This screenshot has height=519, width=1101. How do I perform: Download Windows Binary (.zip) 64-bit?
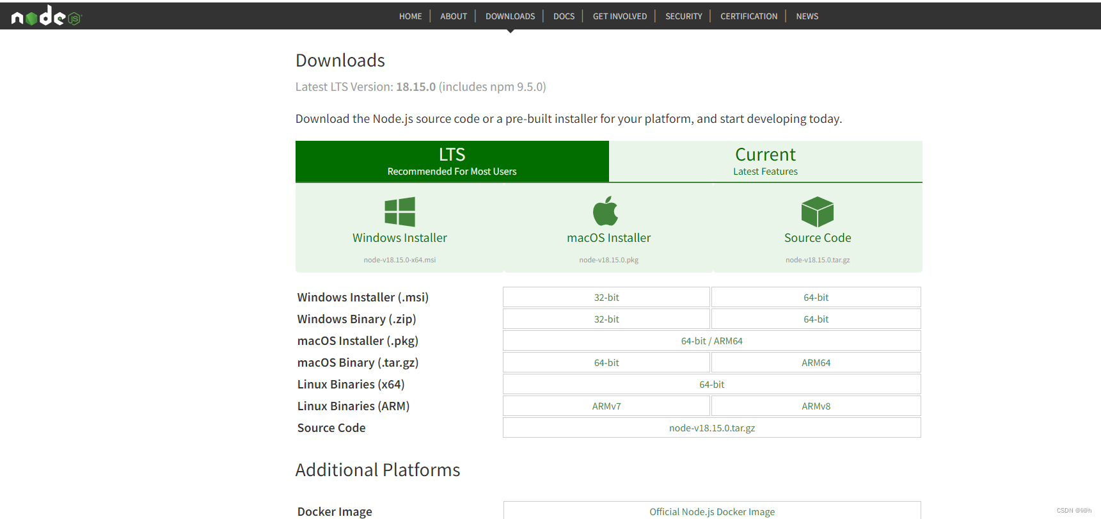816,319
